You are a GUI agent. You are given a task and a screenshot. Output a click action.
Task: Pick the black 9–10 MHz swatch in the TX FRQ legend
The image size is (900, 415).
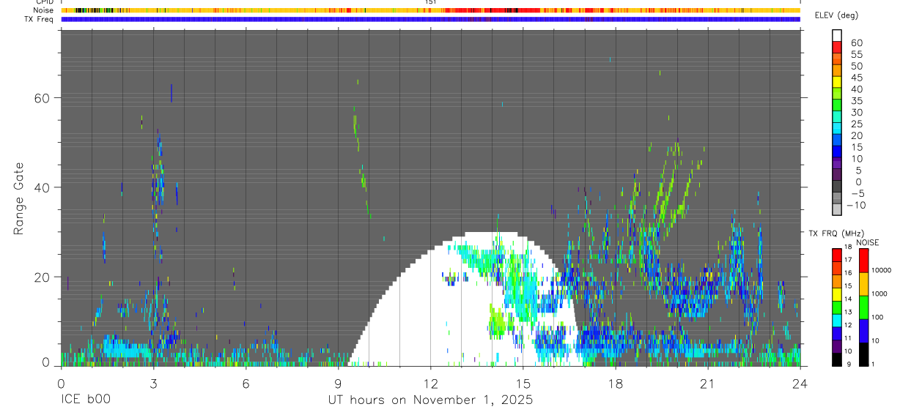837,359
